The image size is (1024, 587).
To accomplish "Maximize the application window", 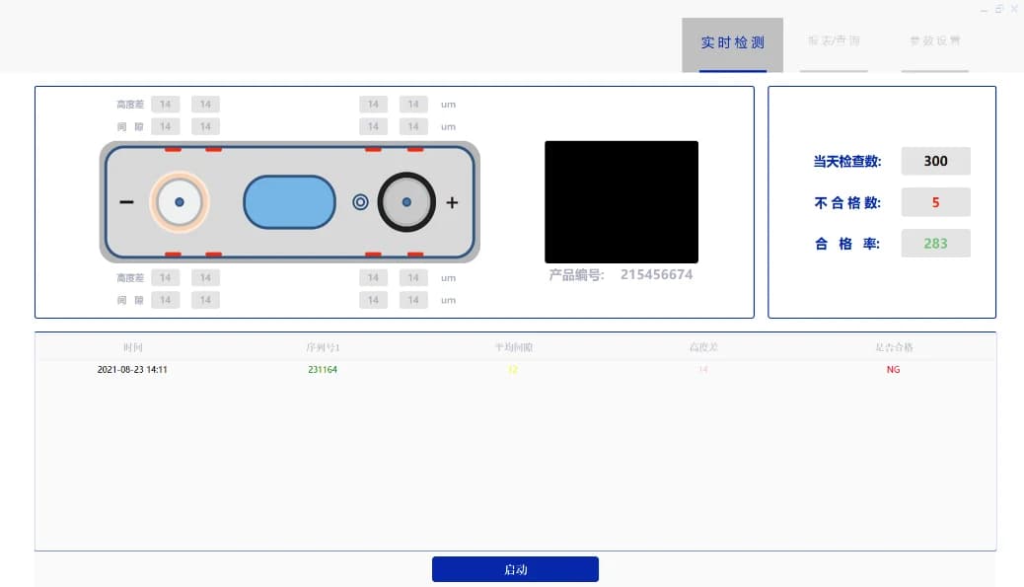I will (999, 9).
